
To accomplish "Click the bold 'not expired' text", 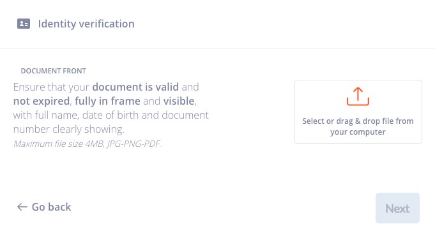I will coord(42,101).
